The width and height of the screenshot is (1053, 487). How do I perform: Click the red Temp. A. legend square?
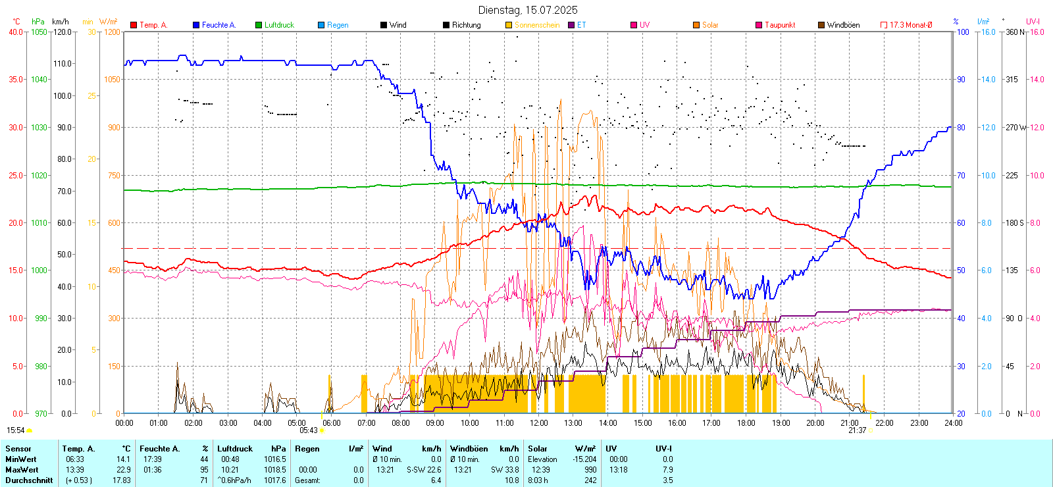pos(134,25)
